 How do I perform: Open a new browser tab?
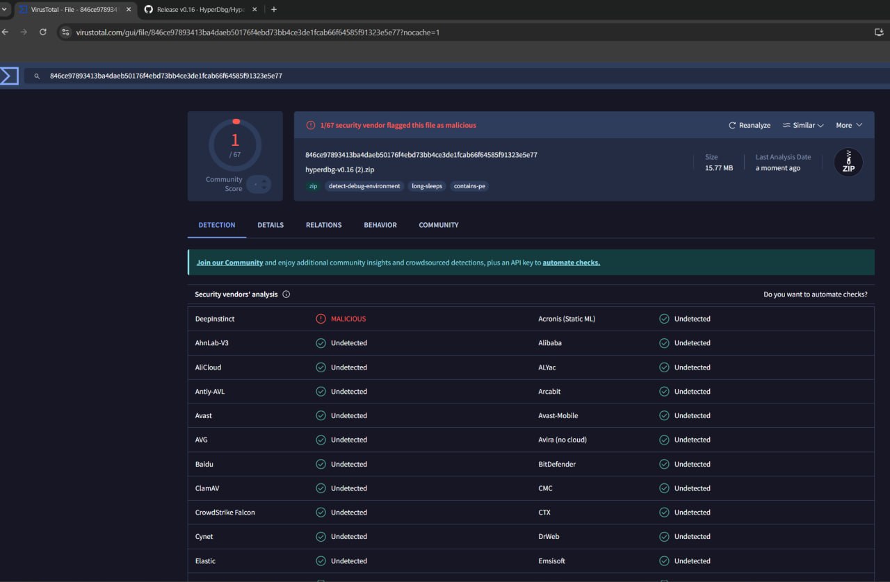(x=273, y=10)
